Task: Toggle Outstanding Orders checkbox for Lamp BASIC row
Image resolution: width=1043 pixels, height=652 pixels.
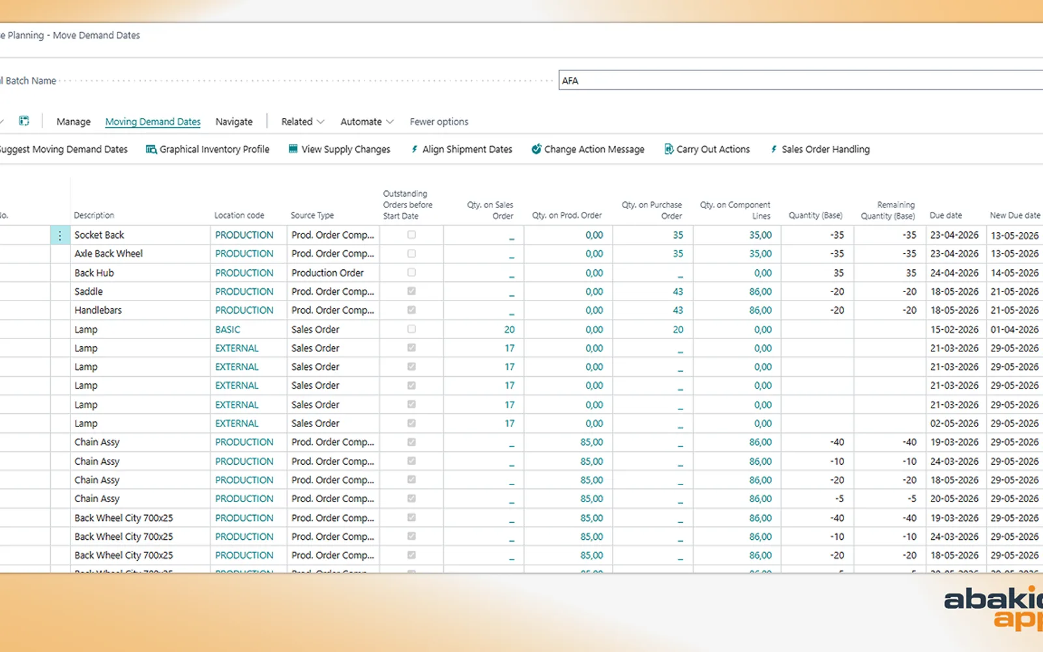Action: (411, 329)
